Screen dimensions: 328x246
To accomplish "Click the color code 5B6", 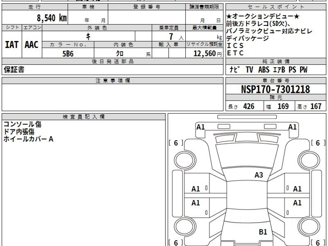I will tap(68, 53).
